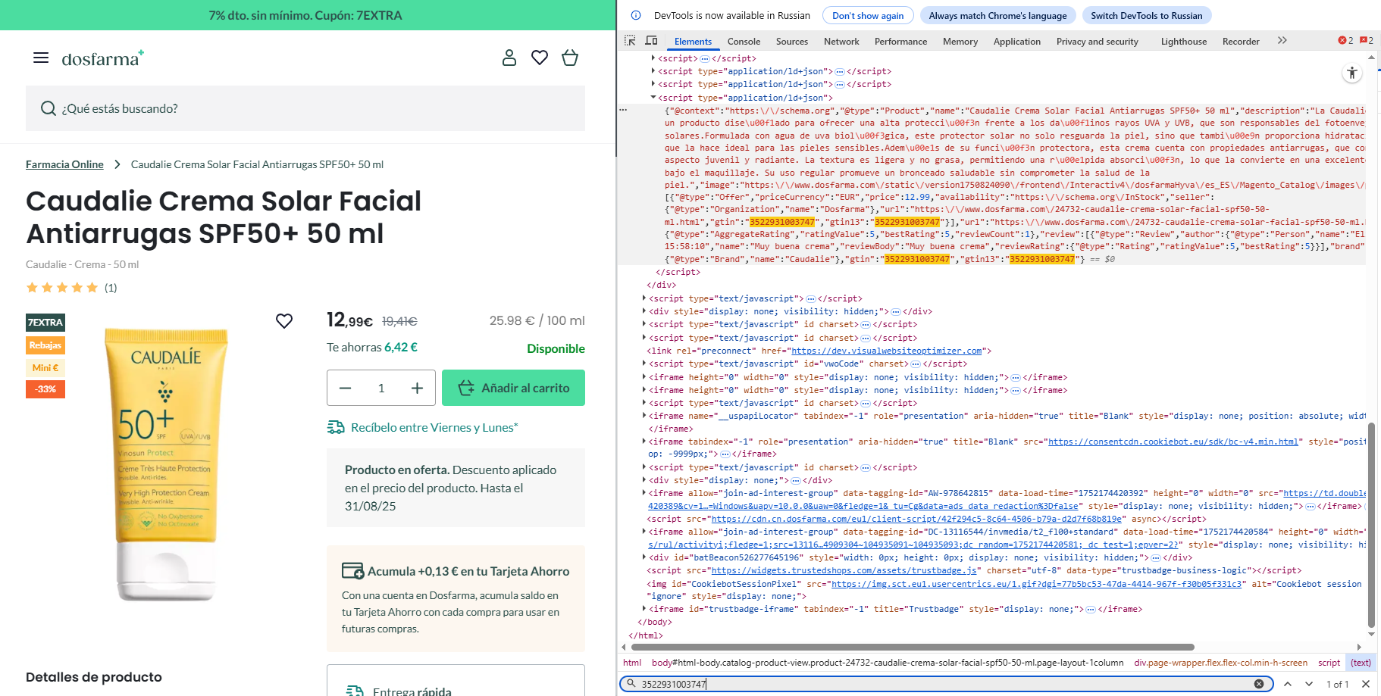Open the Privacy and security tab
The image size is (1381, 696).
tap(1098, 42)
